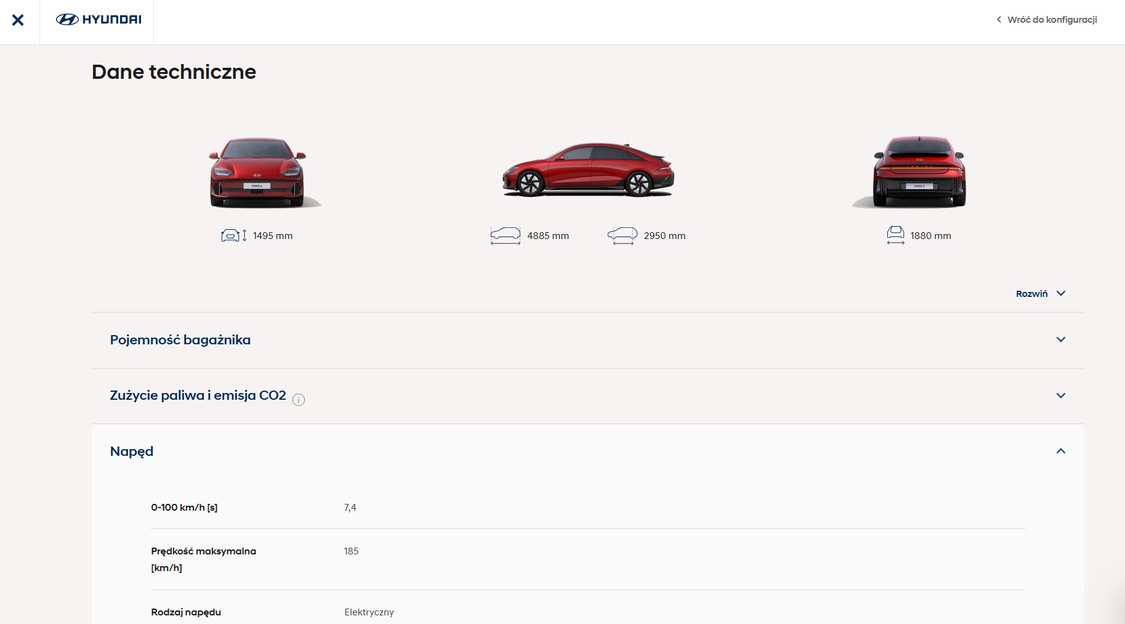This screenshot has width=1125, height=624.
Task: Click the Prędkość maksymalna label
Action: point(203,559)
